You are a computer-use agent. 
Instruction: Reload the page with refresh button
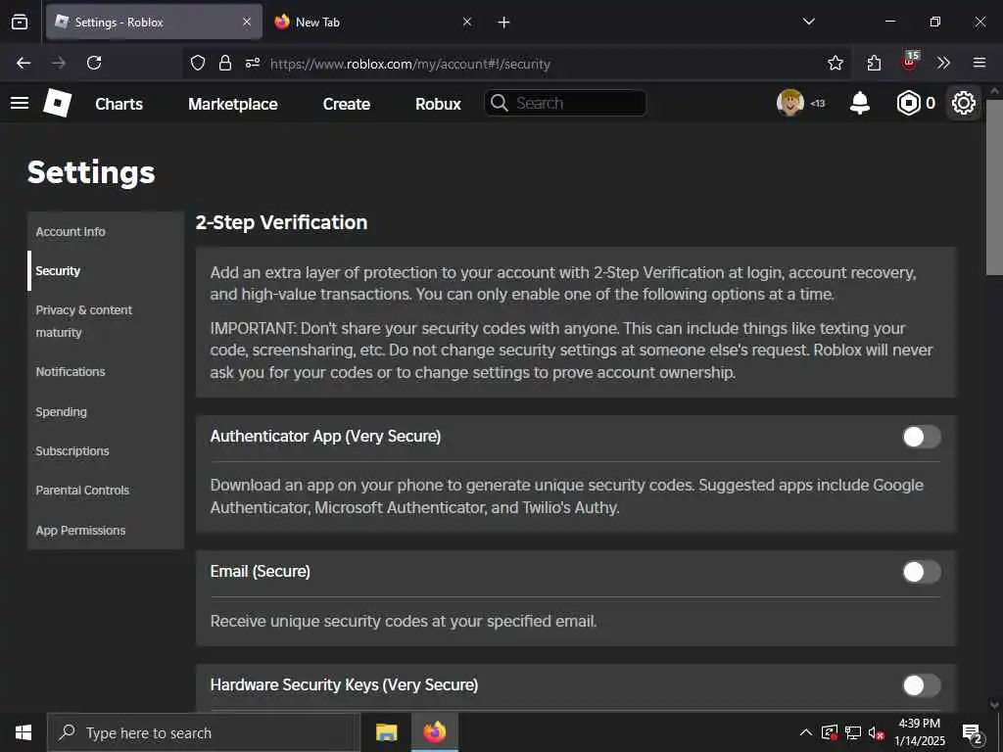pyautogui.click(x=94, y=63)
